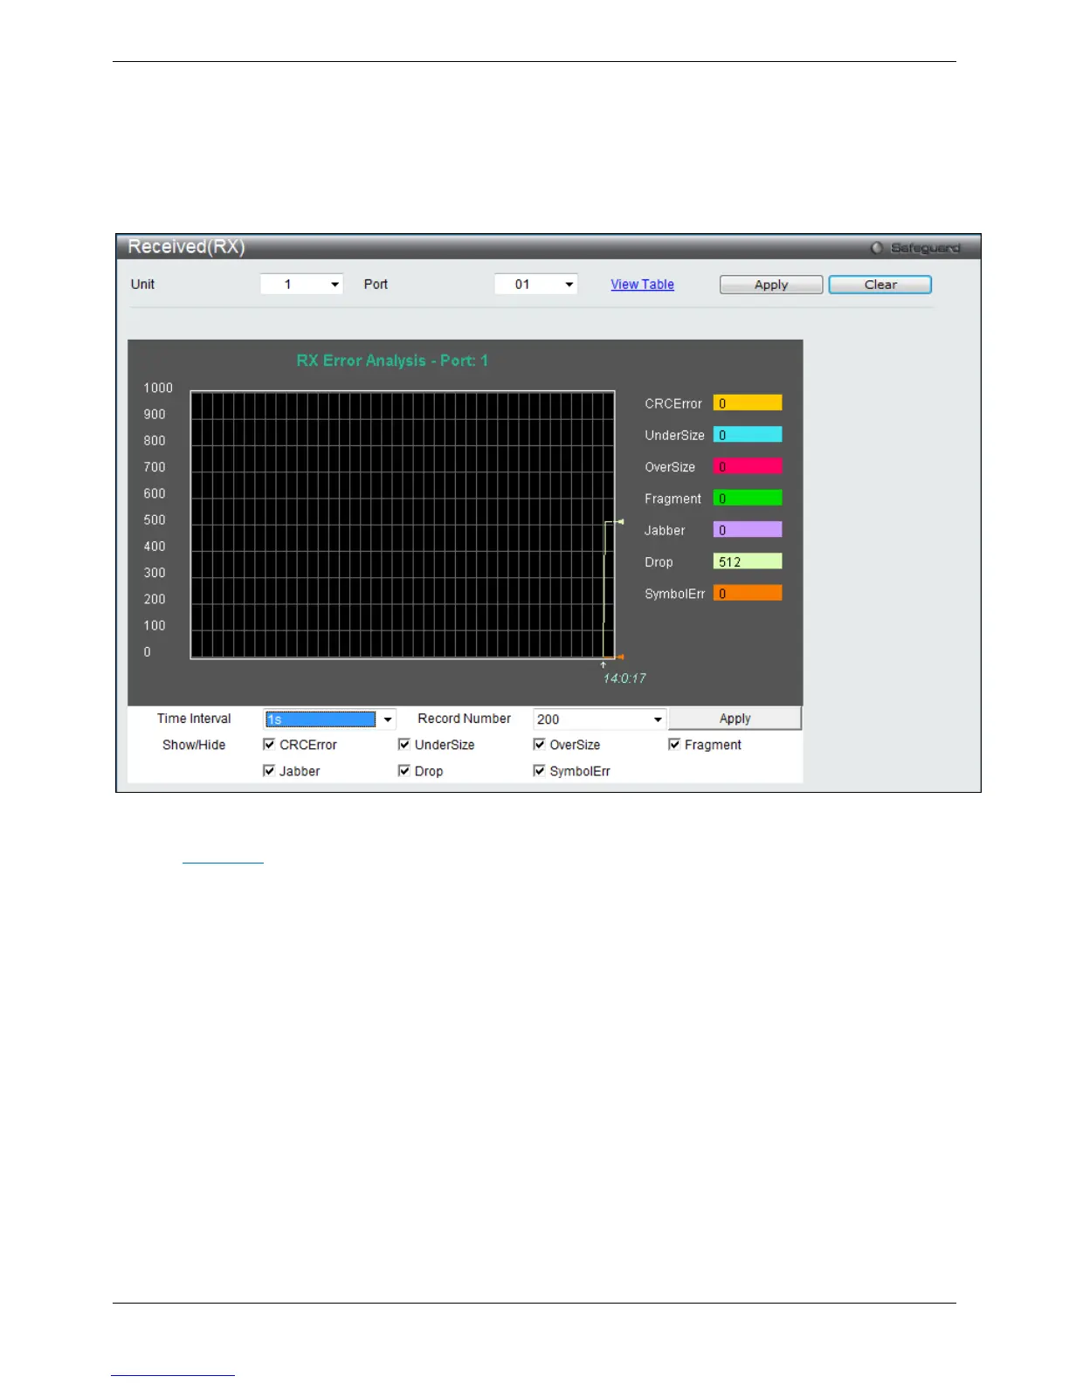The height and width of the screenshot is (1383, 1069).
Task: Click the Drop swatch showing 512
Action: [748, 562]
